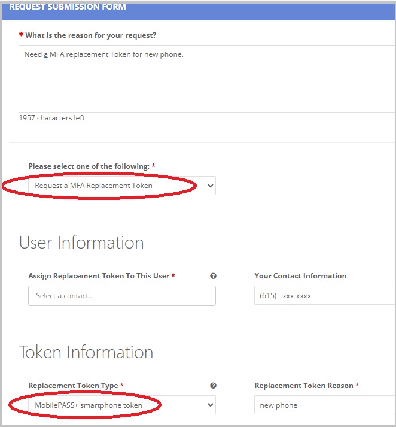Focus the phone number contact information field
The width and height of the screenshot is (396, 427).
coord(323,296)
